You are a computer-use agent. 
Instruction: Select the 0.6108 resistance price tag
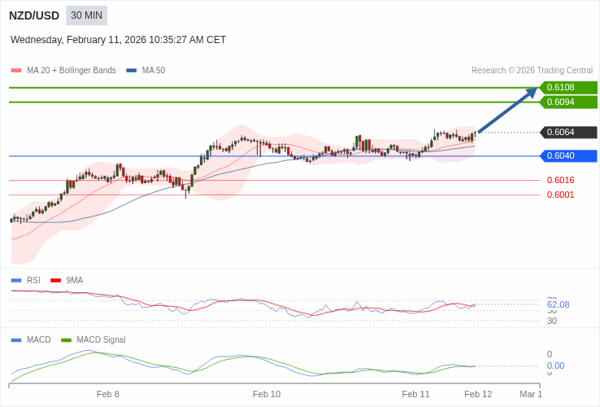pyautogui.click(x=568, y=87)
